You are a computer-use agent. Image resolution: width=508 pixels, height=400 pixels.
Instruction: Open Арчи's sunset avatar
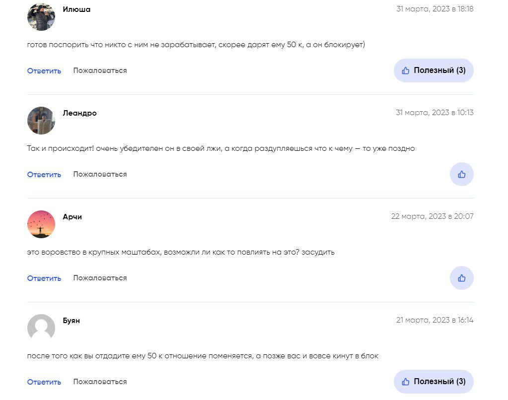tap(41, 224)
